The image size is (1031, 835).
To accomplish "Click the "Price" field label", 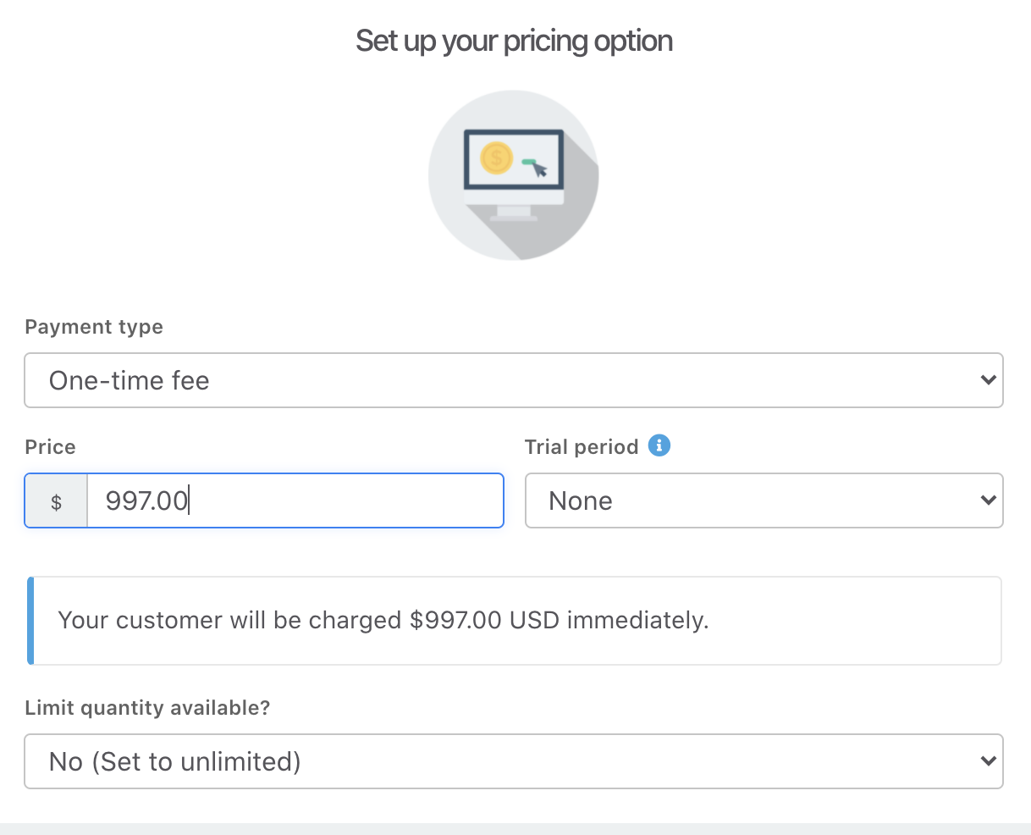I will (x=50, y=447).
